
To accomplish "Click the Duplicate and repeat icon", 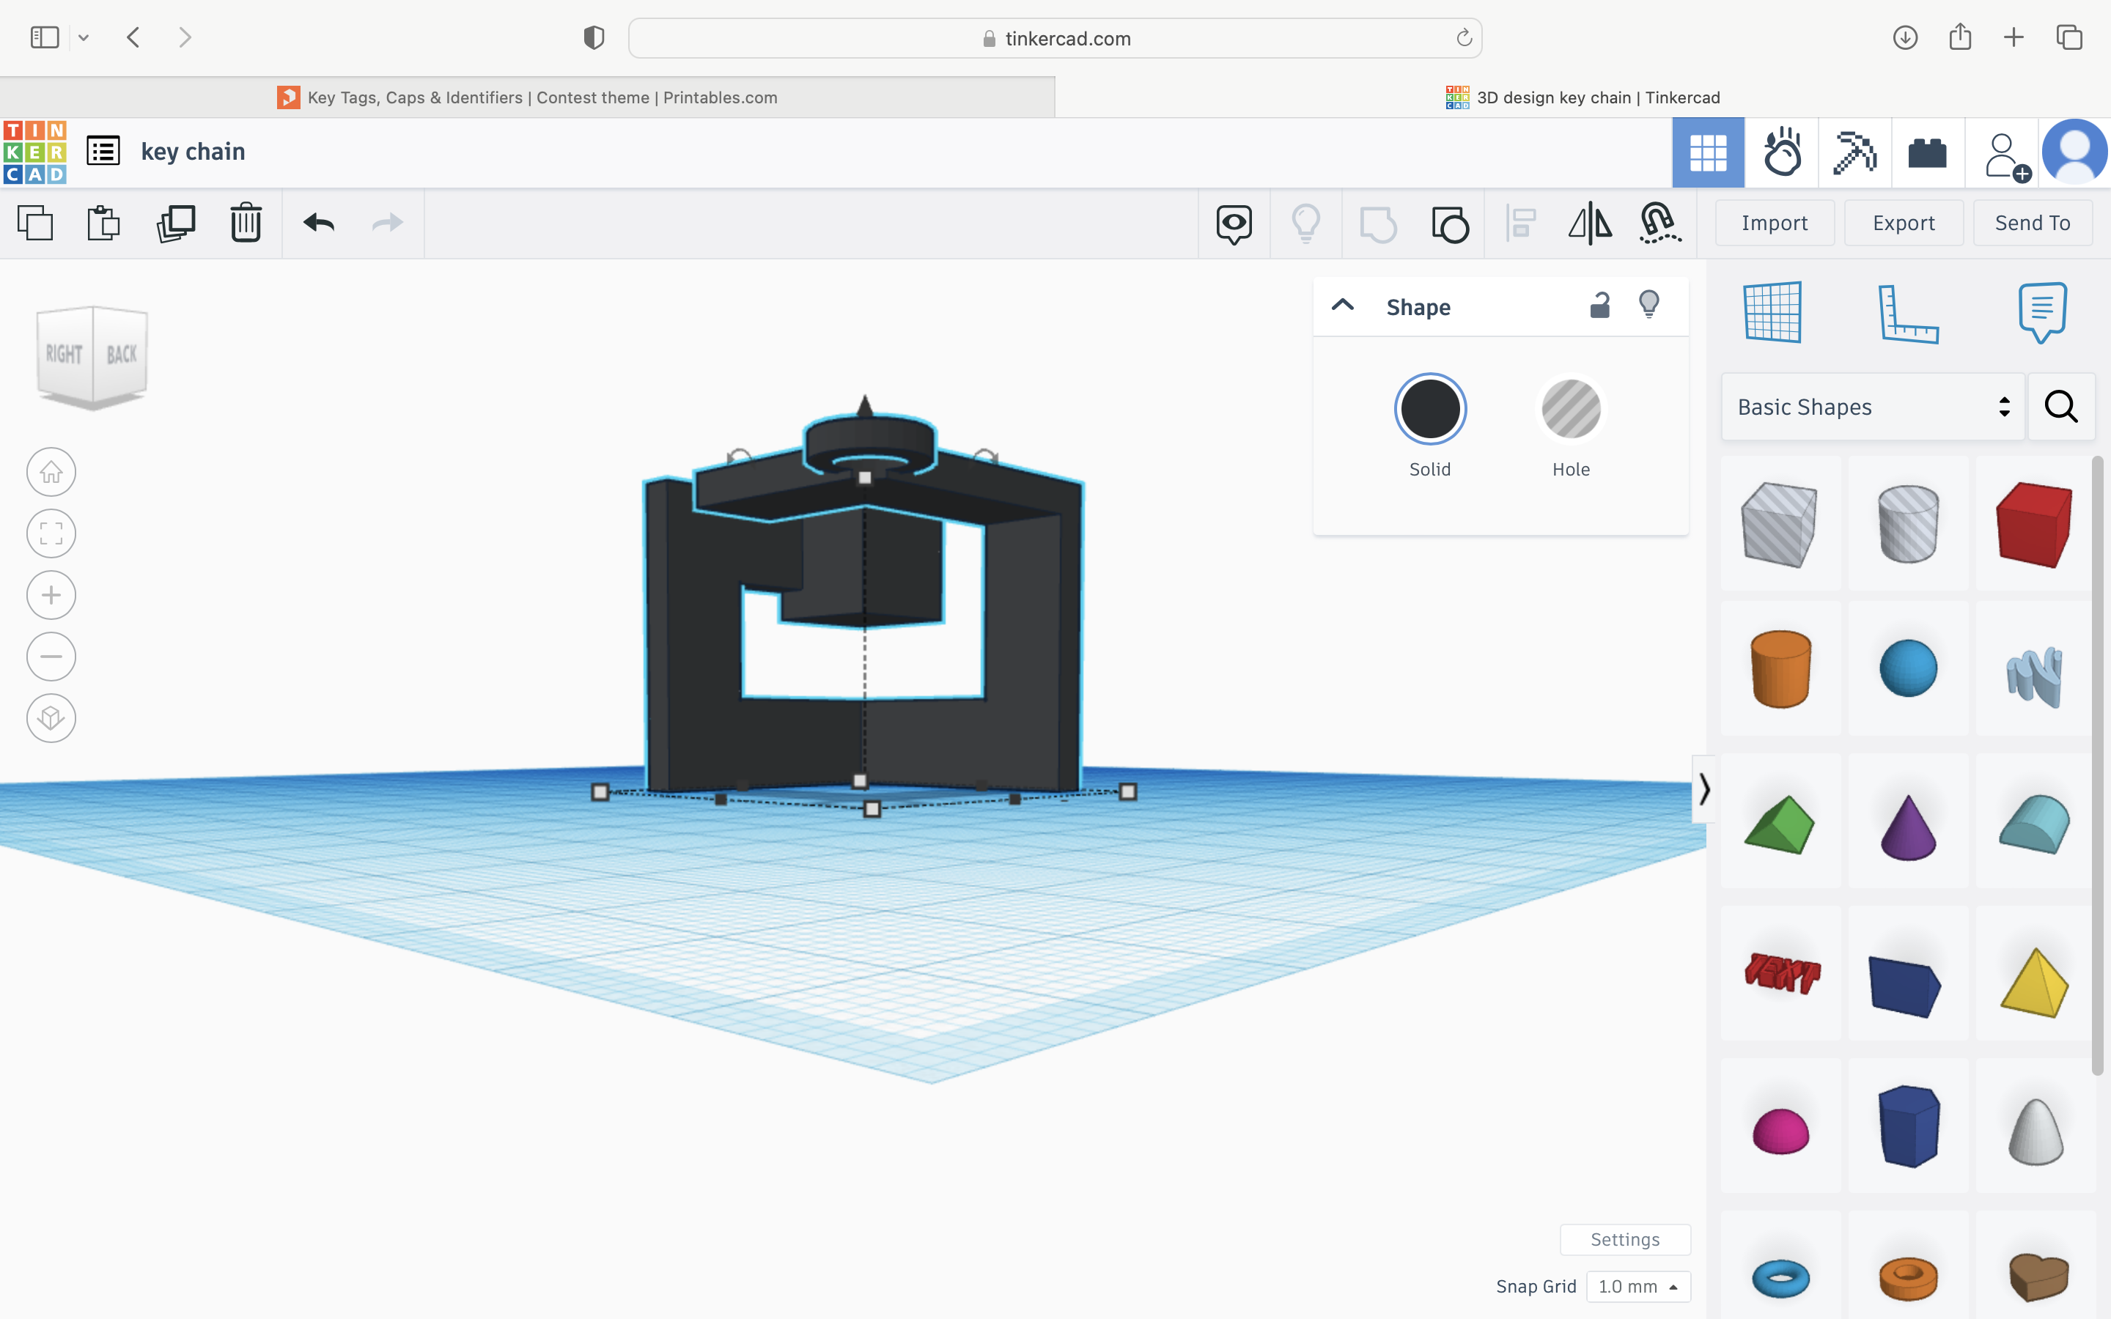I will pos(175,223).
